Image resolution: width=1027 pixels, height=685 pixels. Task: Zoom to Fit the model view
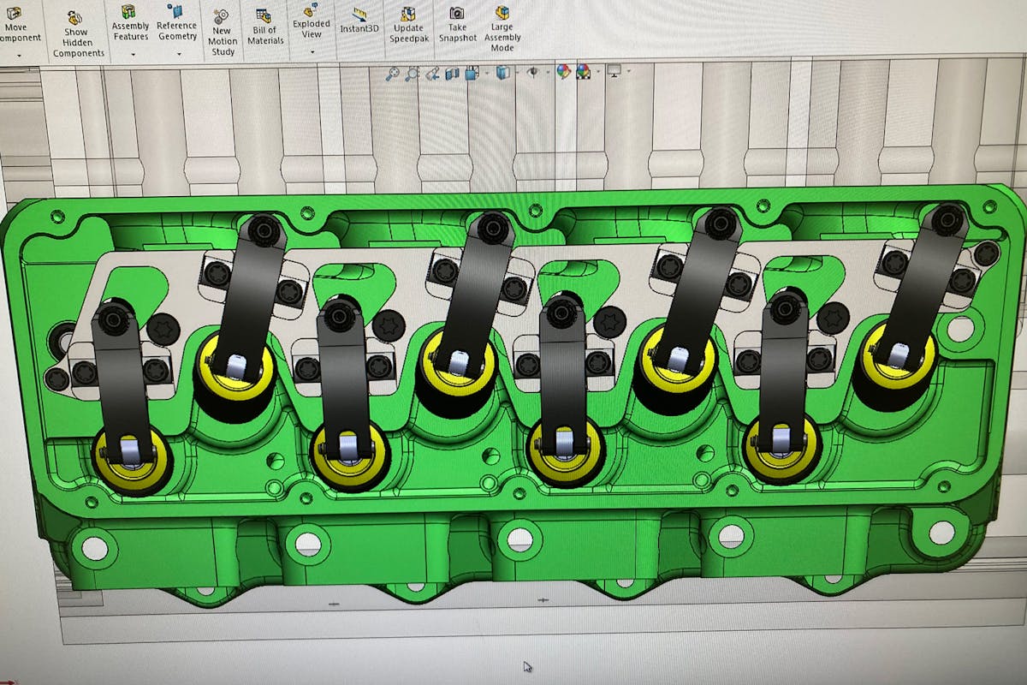tap(393, 74)
